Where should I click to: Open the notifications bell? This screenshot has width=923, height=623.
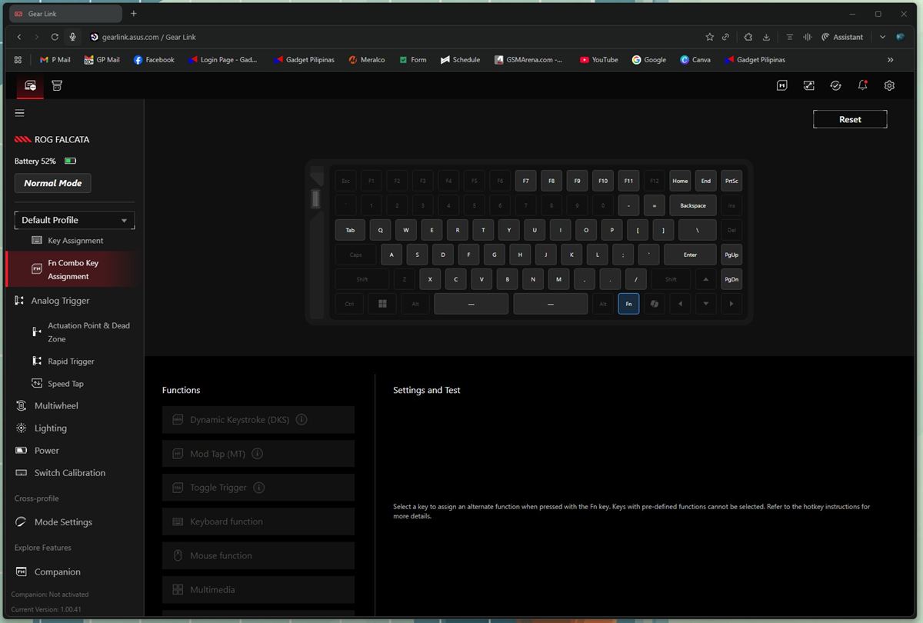(862, 85)
